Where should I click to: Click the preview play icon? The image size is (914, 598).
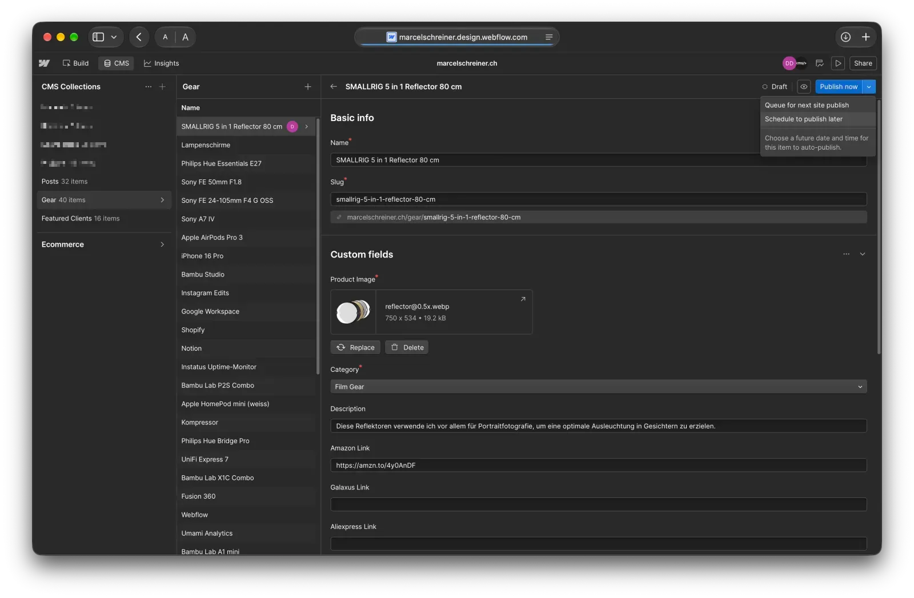point(838,63)
